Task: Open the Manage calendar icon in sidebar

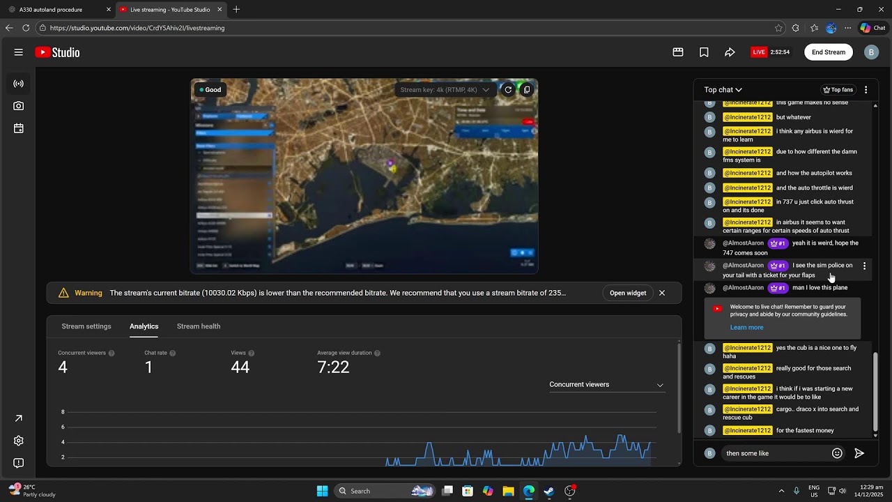Action: (19, 128)
